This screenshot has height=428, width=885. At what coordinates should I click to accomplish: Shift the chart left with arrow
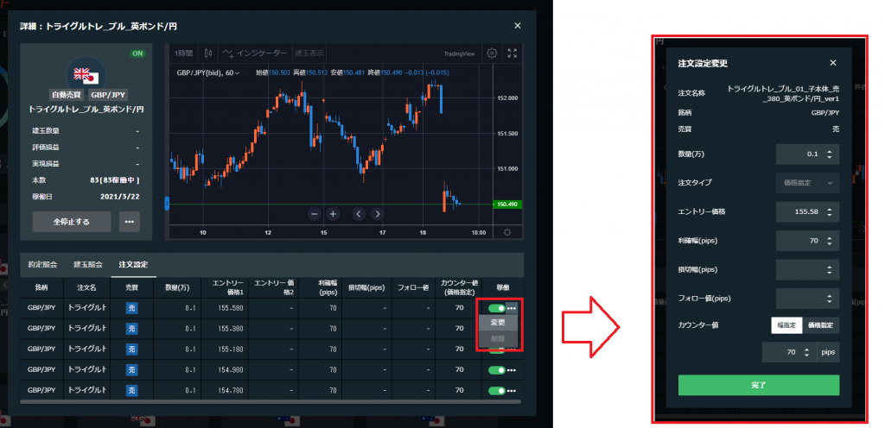coord(359,214)
